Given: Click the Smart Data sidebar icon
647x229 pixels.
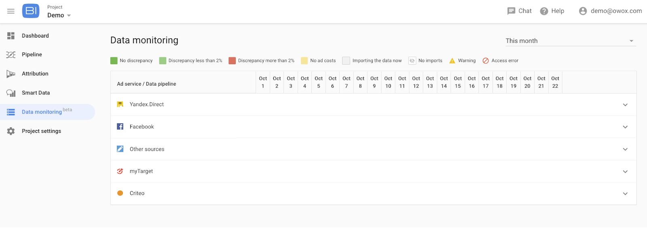Looking at the screenshot, I should tap(11, 93).
